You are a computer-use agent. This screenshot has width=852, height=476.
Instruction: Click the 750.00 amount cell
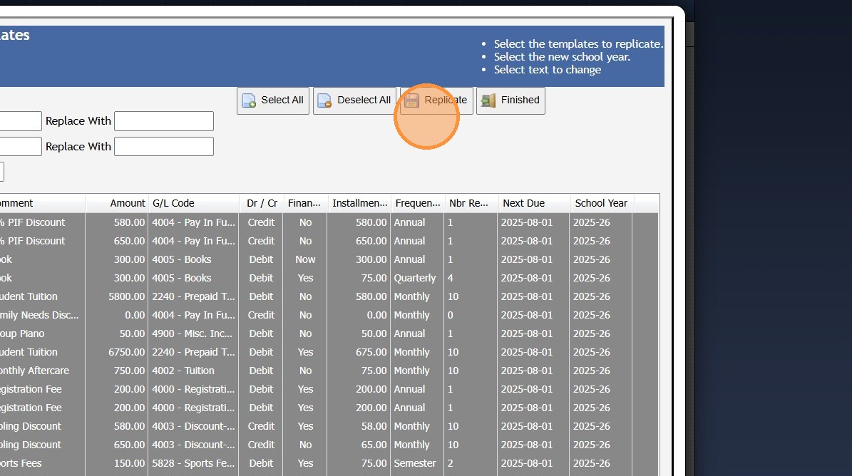click(x=129, y=371)
